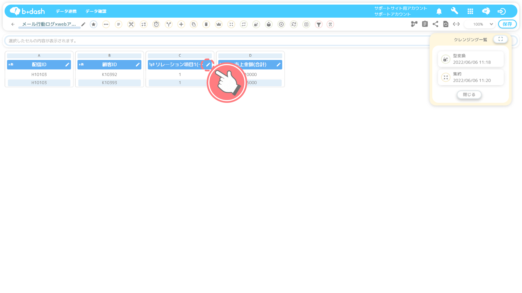The width and height of the screenshot is (522, 293).
Task: Click the b→dash logo
Action: coord(27,11)
